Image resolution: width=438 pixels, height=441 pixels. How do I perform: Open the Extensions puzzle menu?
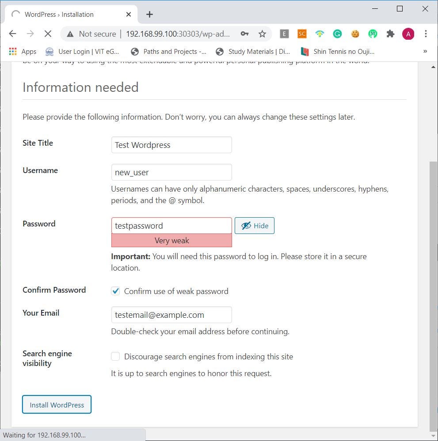(x=390, y=34)
